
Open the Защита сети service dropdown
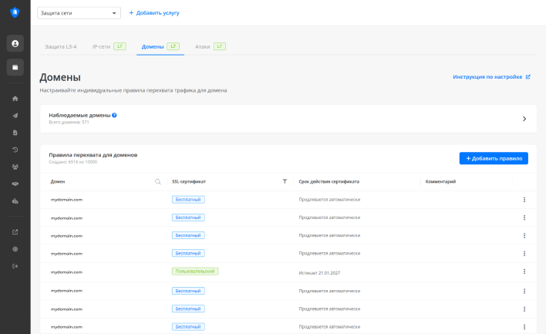tap(79, 13)
